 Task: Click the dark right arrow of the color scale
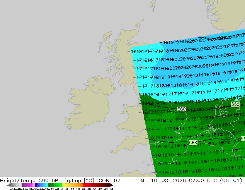[111, 185]
